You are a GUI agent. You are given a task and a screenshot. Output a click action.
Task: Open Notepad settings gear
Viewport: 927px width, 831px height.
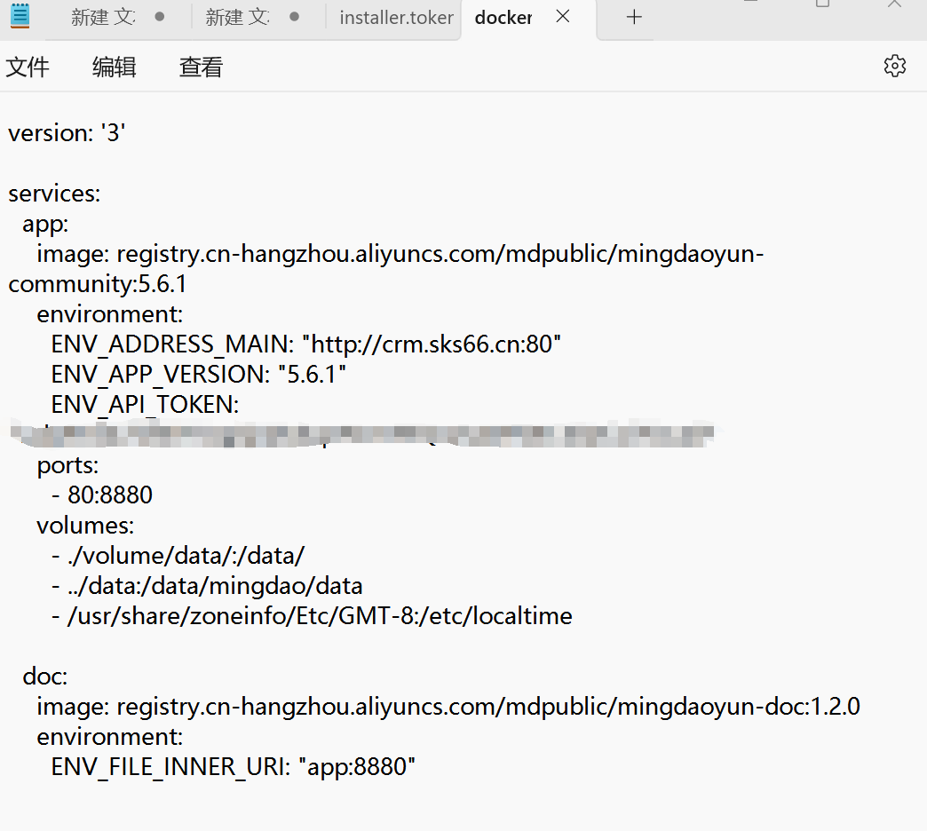tap(894, 66)
